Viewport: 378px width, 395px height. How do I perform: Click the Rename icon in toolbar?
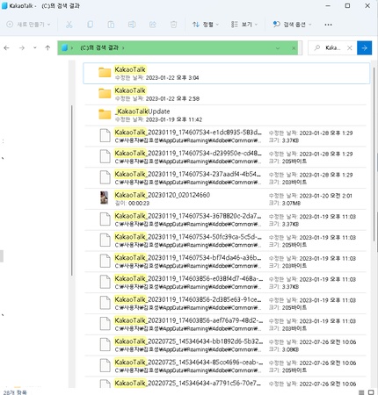tap(132, 25)
